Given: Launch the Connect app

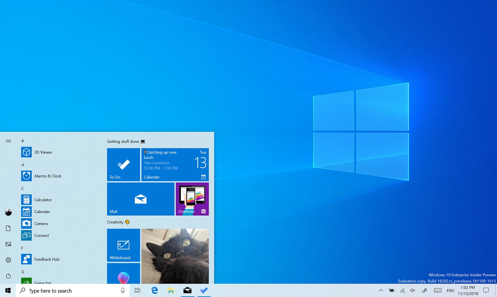Looking at the screenshot, I should [41, 235].
